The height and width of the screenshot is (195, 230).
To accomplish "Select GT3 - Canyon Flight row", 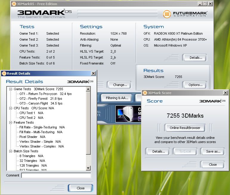I will [41, 103].
